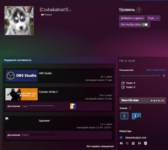Viewport: 168px width, 150px height.
Task: Click the steamcommunity profile URL field
Action: [x=143, y=76]
